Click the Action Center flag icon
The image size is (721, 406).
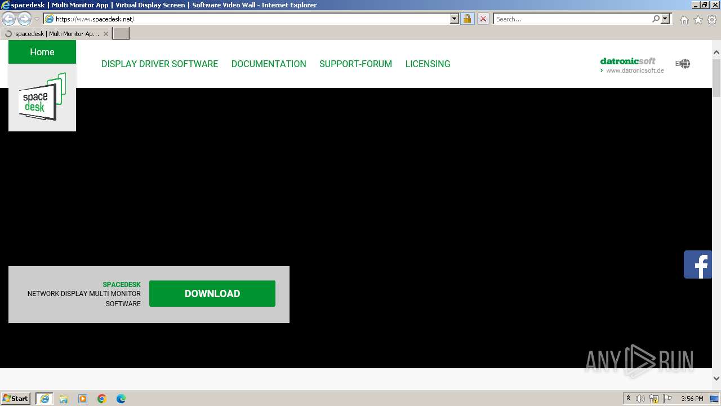(667, 399)
